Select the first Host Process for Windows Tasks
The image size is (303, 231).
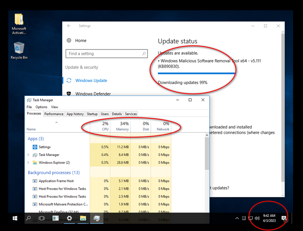pyautogui.click(x=62, y=189)
